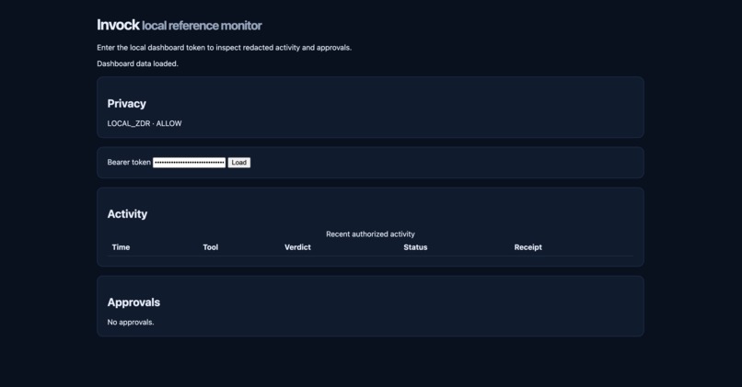Click the Status column header
The height and width of the screenshot is (387, 742).
pyautogui.click(x=415, y=247)
